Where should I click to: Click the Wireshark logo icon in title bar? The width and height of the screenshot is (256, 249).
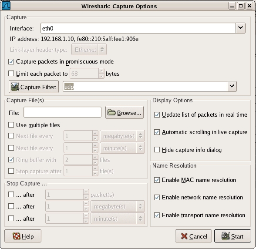coord(6,6)
